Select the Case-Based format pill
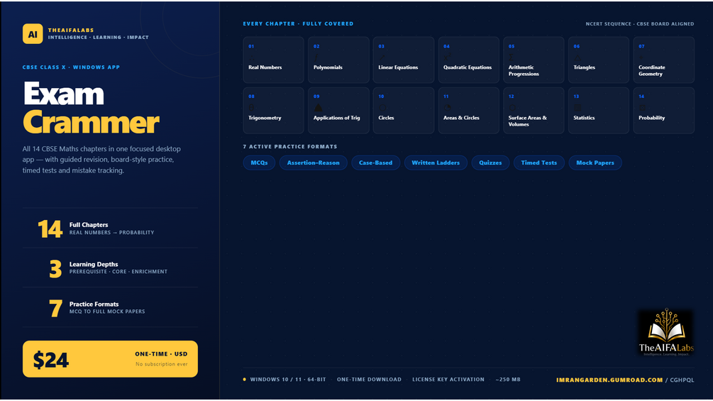 tap(375, 163)
